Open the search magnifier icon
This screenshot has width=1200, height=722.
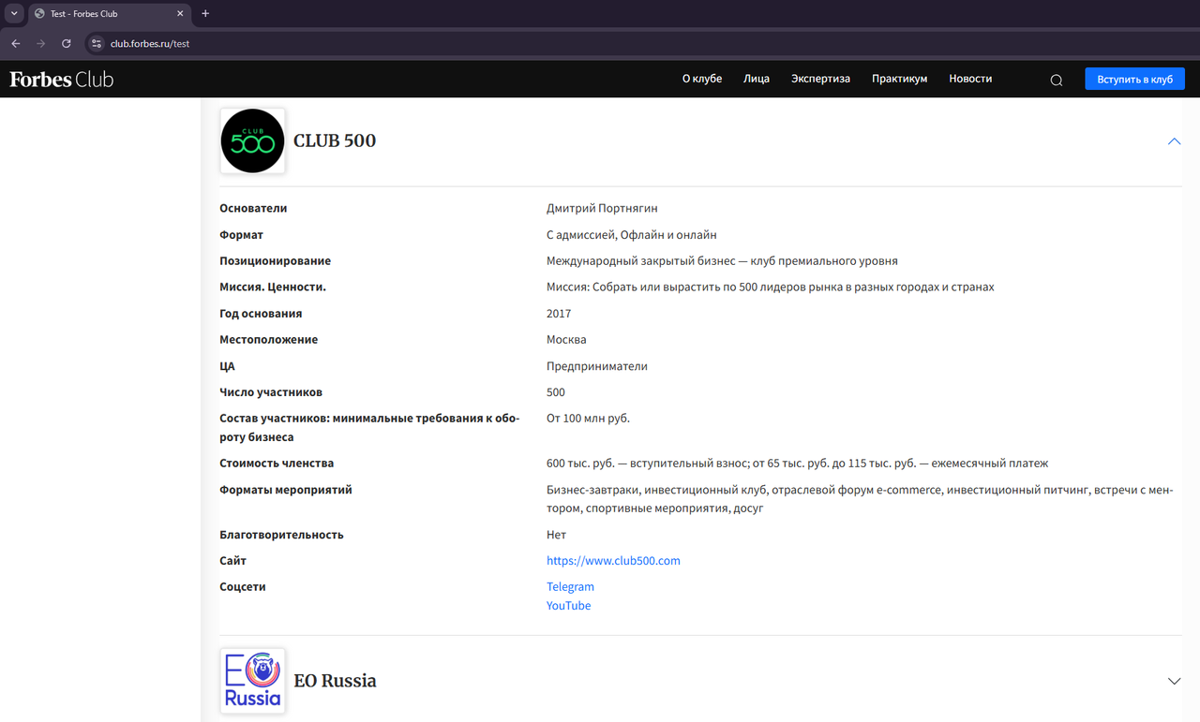click(1057, 80)
